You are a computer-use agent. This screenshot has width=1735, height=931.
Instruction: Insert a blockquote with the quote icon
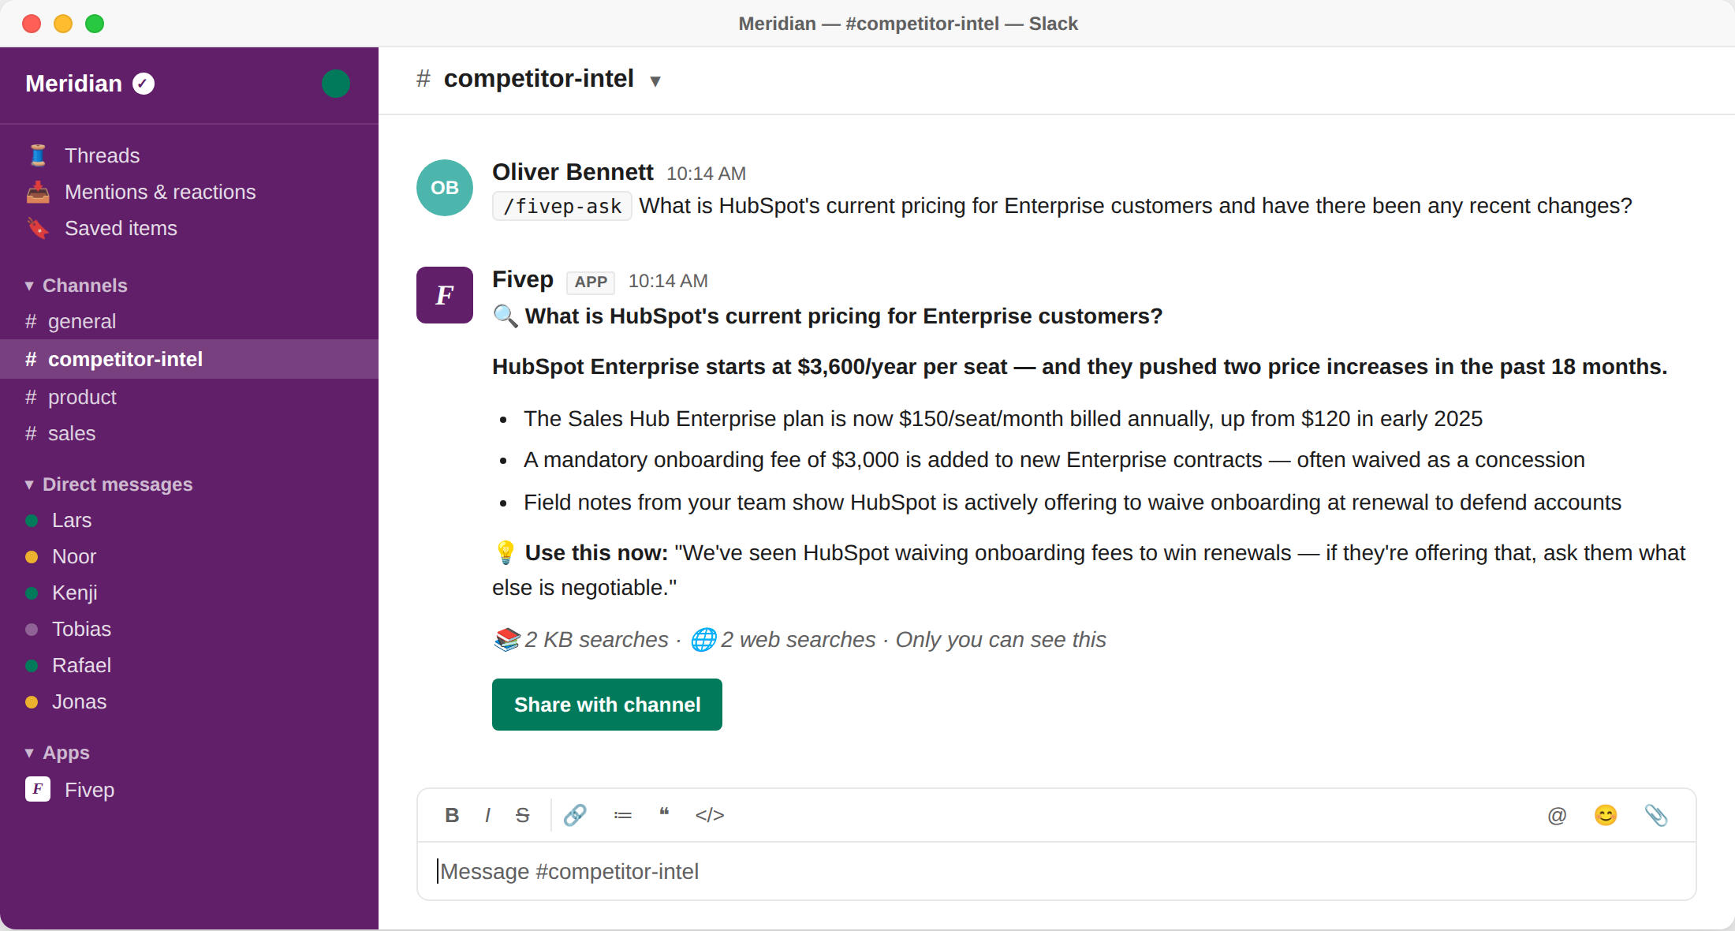click(664, 813)
